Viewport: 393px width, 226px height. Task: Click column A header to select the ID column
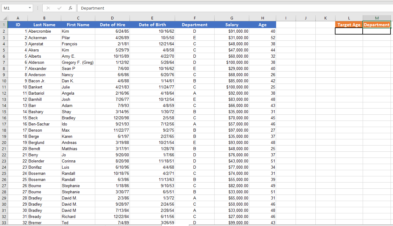coord(18,18)
